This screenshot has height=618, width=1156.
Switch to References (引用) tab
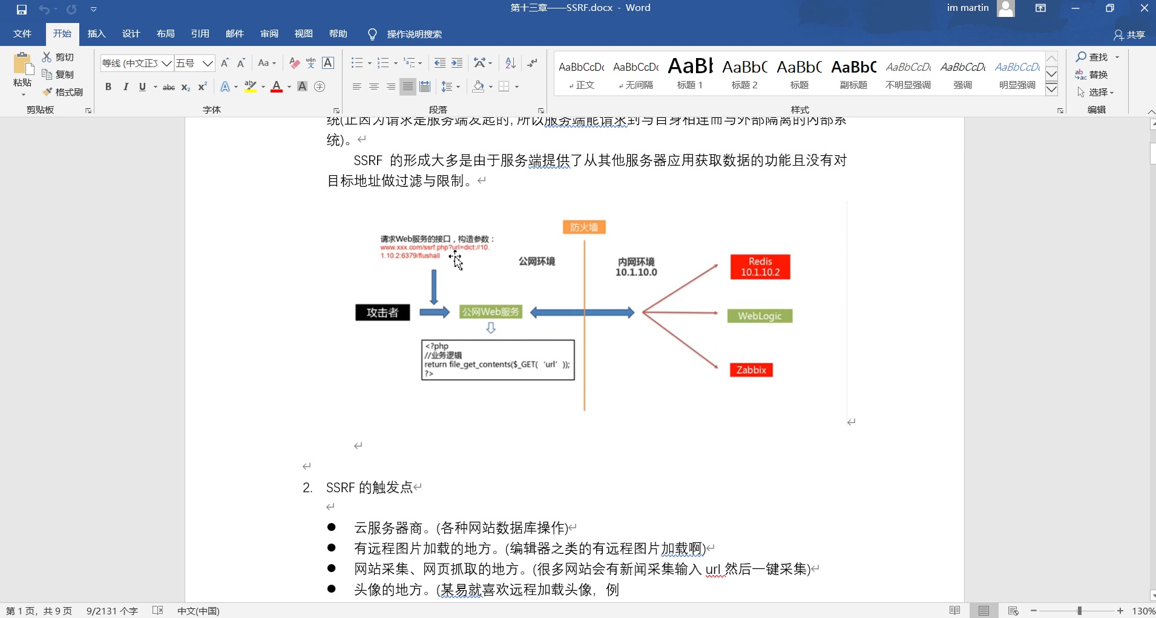[x=200, y=34]
